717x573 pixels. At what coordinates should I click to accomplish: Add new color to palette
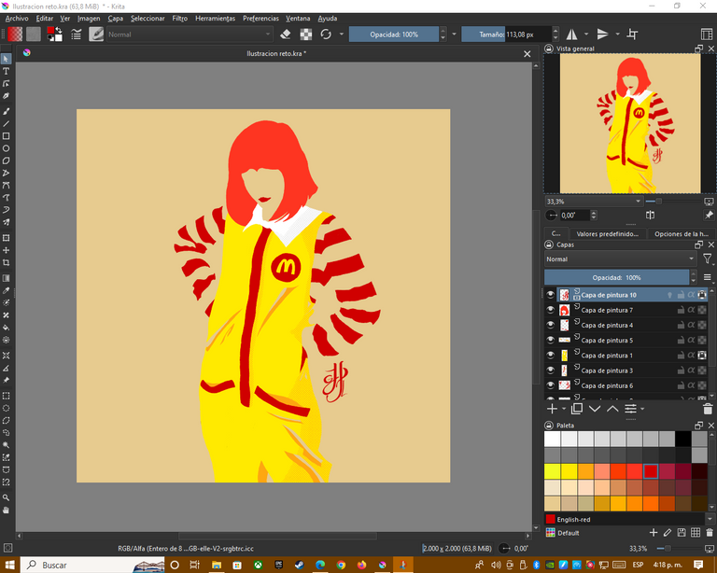[654, 532]
